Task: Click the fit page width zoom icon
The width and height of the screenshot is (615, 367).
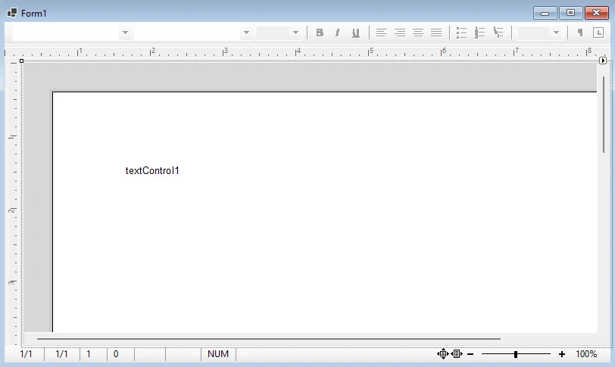Action: (457, 354)
